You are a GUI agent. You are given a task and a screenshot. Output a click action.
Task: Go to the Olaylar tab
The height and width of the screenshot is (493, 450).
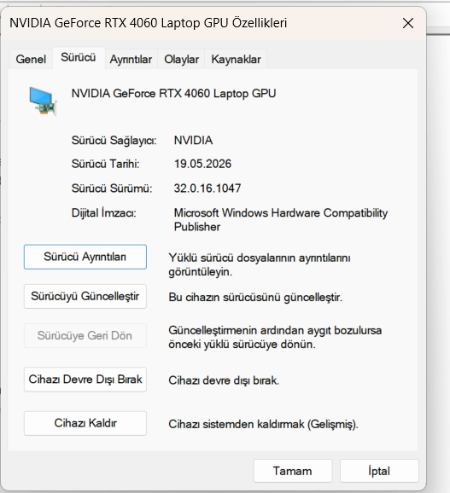coord(181,59)
